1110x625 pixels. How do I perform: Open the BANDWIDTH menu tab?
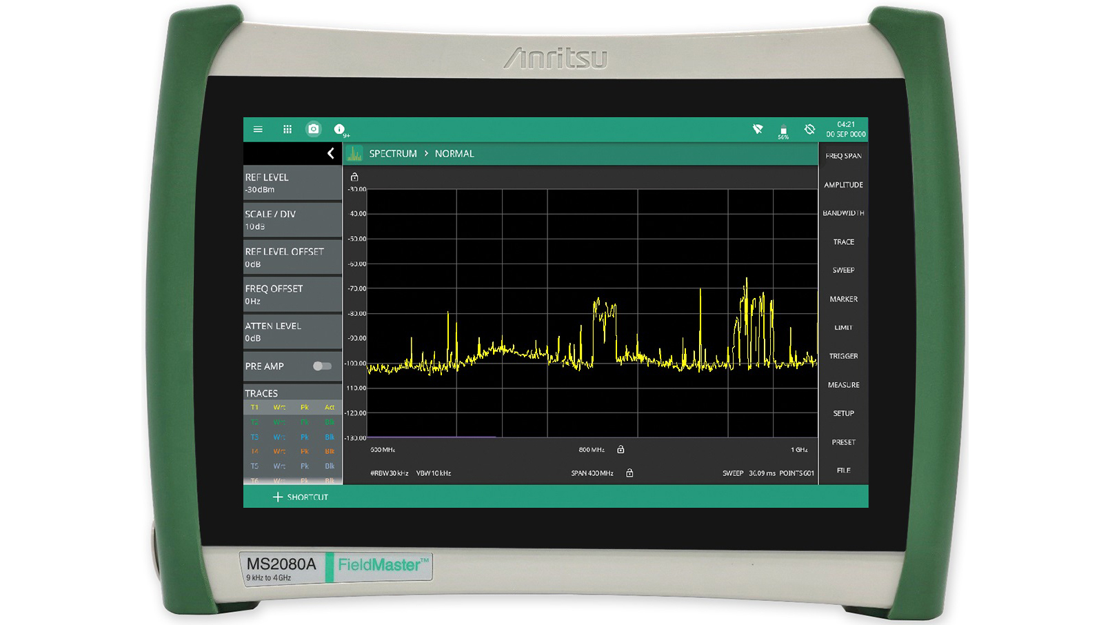(843, 213)
